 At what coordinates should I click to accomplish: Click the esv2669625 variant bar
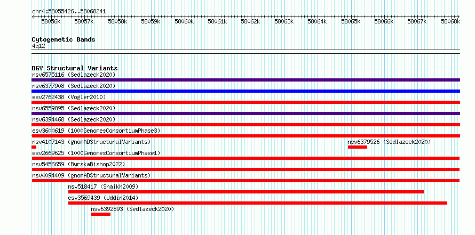(x=246, y=158)
